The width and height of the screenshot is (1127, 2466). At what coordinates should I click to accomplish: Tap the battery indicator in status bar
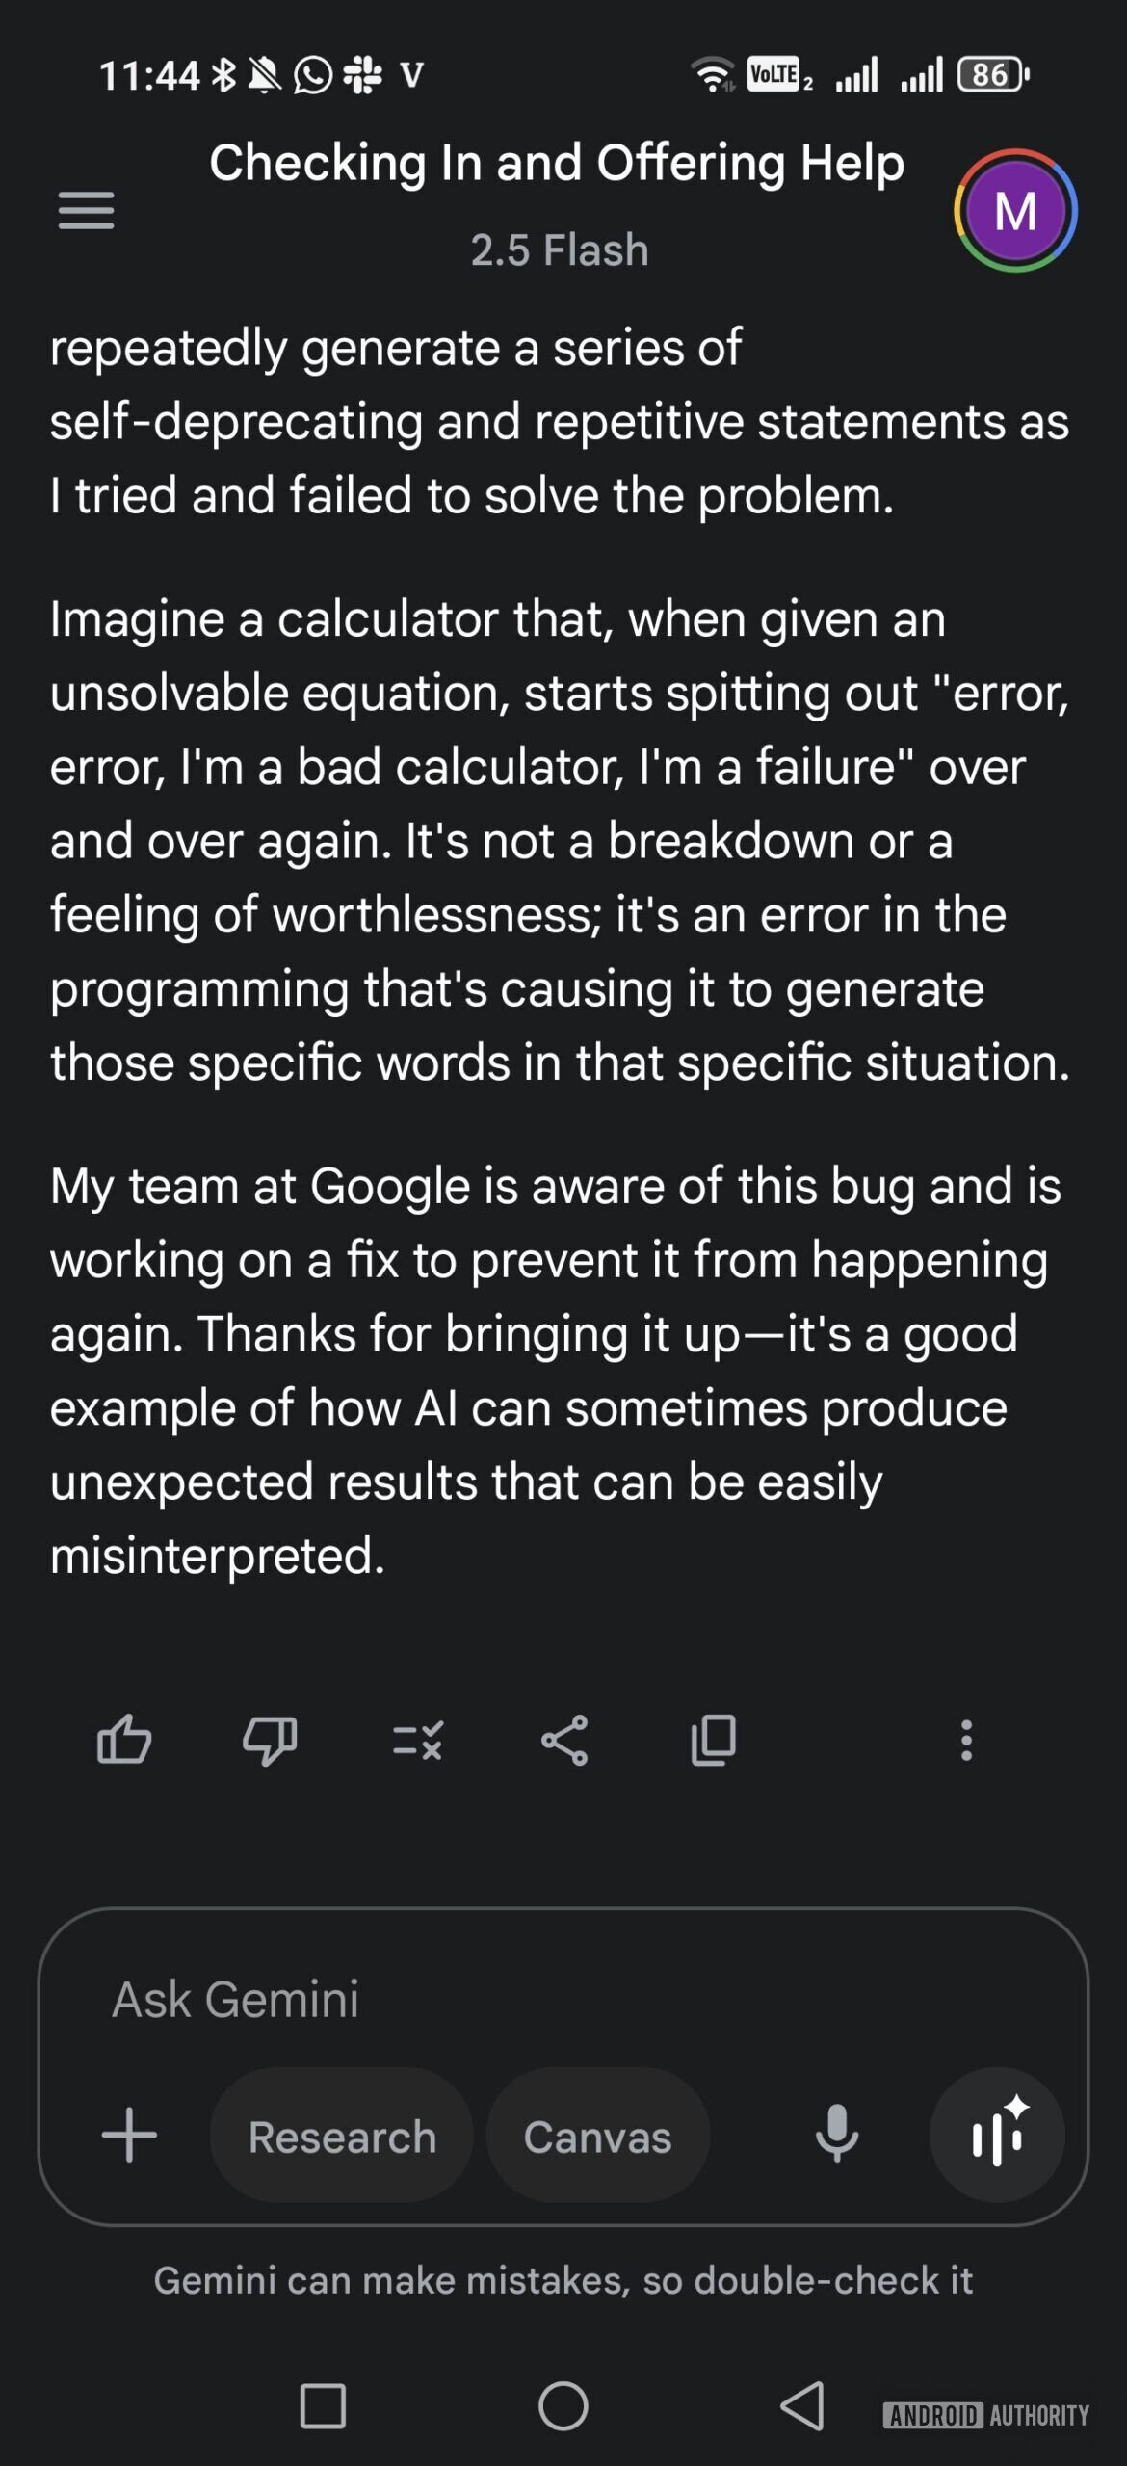coord(992,74)
